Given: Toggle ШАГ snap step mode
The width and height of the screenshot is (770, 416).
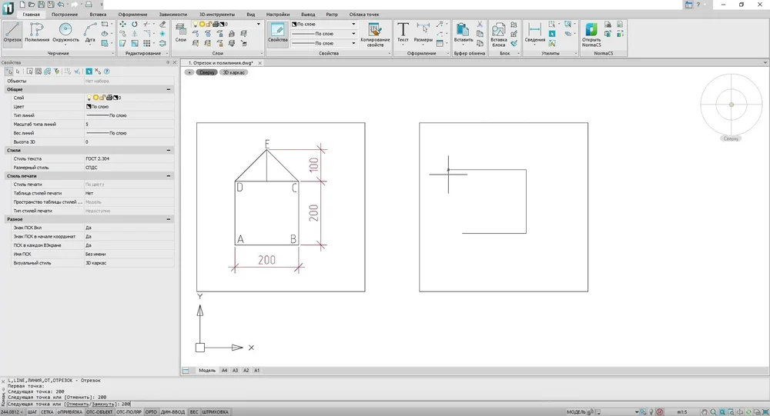Looking at the screenshot, I should (x=32, y=412).
